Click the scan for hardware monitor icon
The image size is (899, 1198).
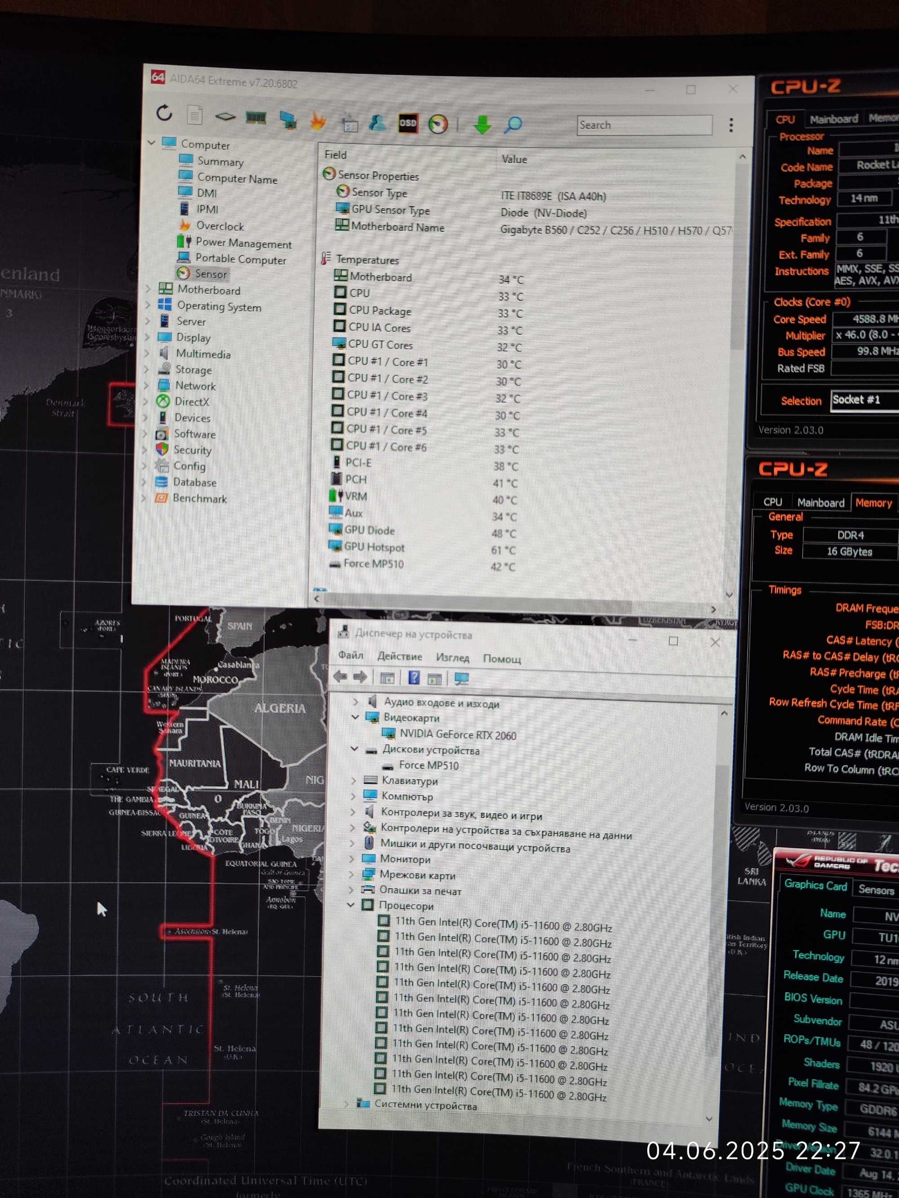(x=462, y=679)
